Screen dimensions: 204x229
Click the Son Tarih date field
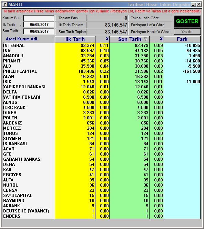coord(39,31)
